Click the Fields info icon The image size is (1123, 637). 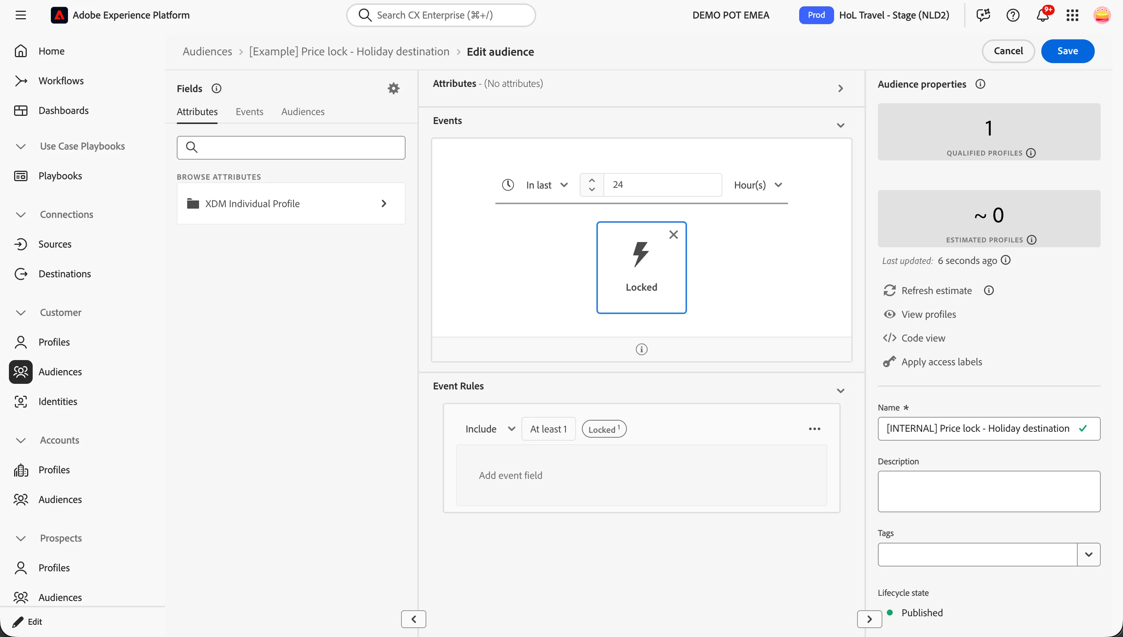(216, 88)
